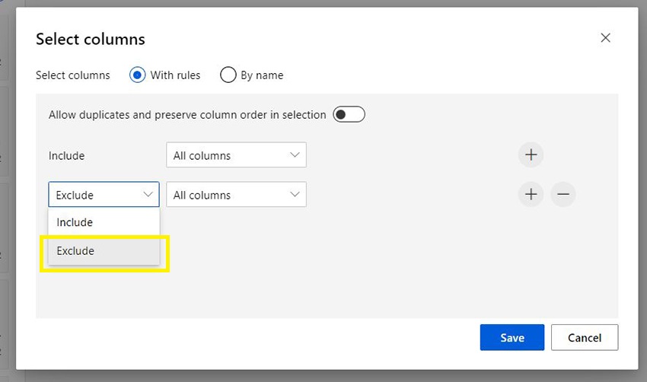Viewport: 647px width, 382px height.
Task: Add a rule with the Include row plus icon
Action: coord(531,155)
